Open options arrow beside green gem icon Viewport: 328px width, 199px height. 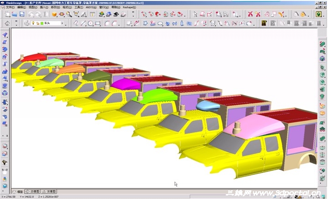323,16
